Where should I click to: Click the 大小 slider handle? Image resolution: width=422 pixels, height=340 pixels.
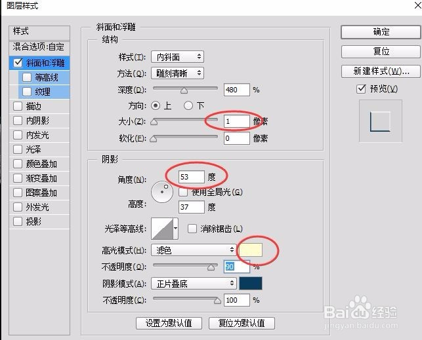click(x=154, y=123)
